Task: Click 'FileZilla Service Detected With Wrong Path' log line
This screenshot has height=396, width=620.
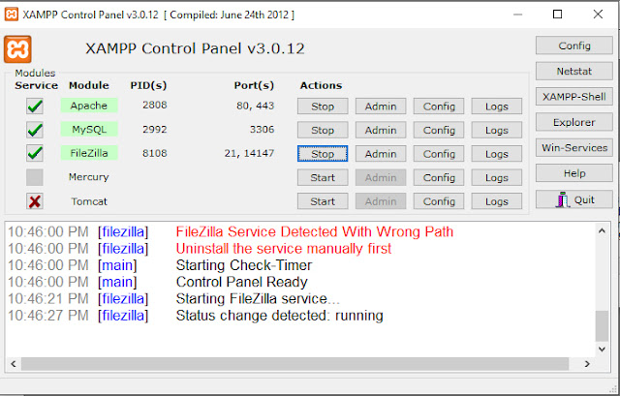Action: [x=314, y=231]
